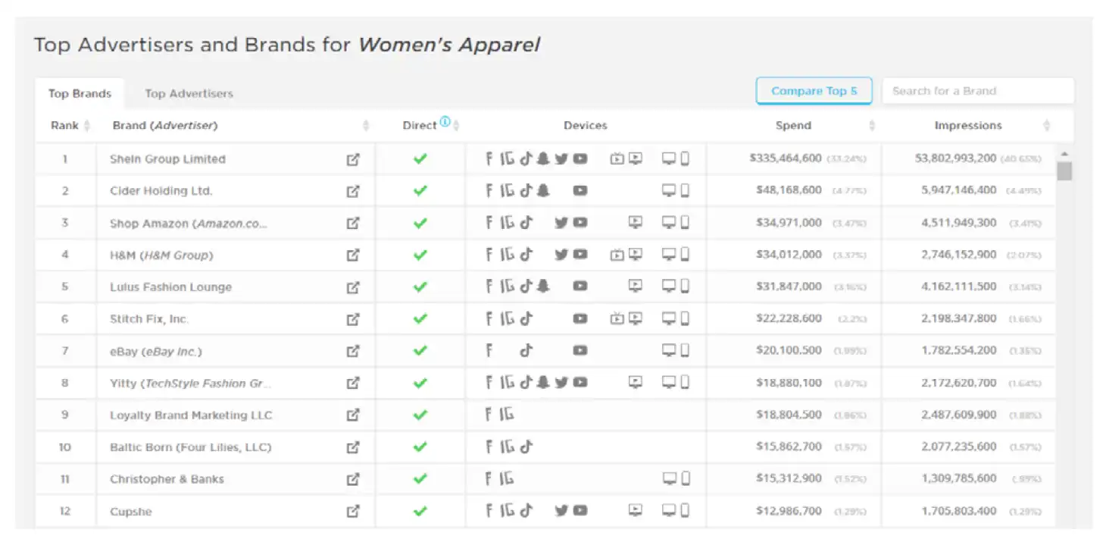Click Instagram icon in Loyalty Brand Marketing row
Screen dimensions: 1106x542
508,415
